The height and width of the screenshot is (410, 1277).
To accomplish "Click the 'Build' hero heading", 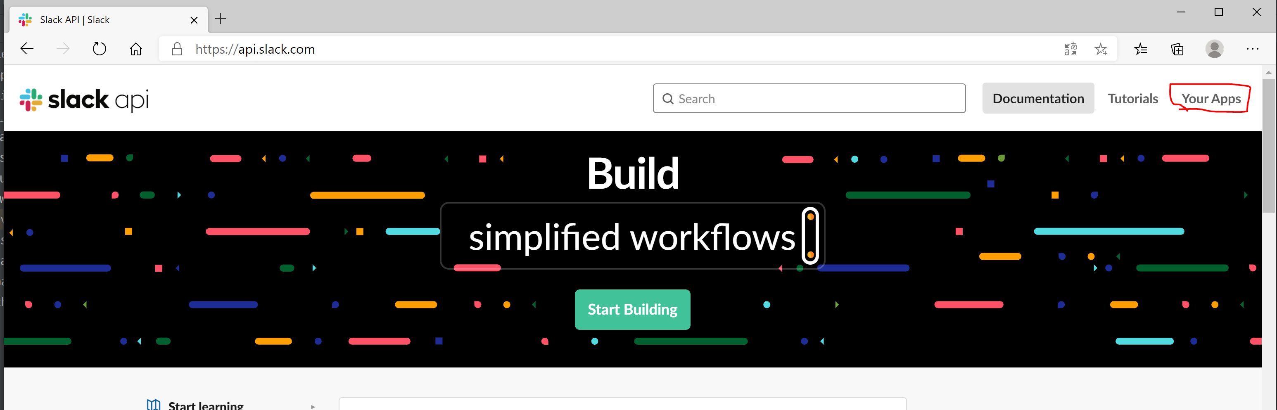I will coord(633,173).
